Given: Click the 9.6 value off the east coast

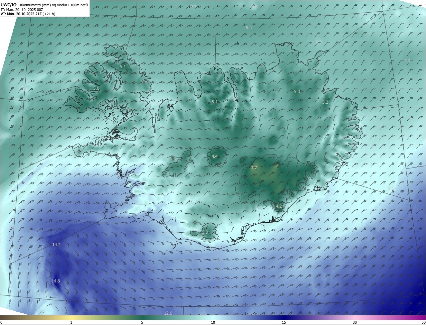Looking at the screenshot, I should click(391, 188).
